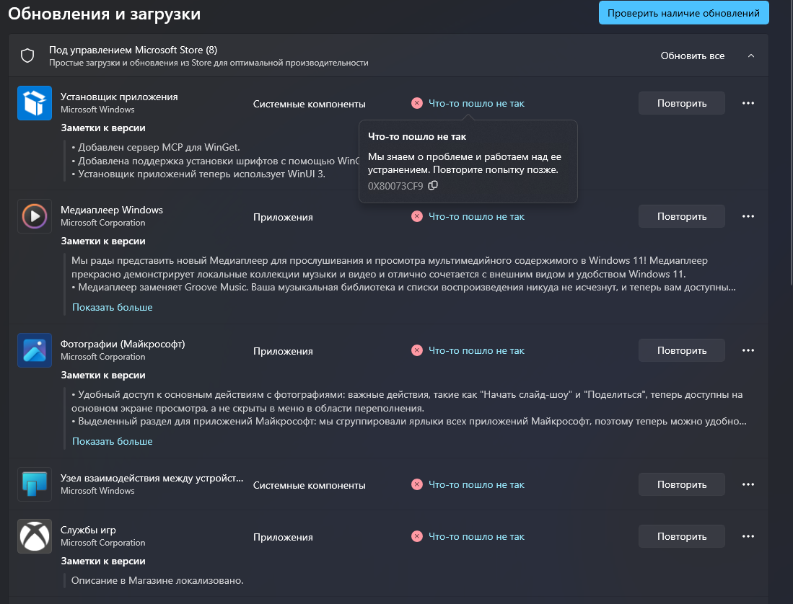The height and width of the screenshot is (604, 793).
Task: Open more options for Узел взаимодействия между устройствами
Action: tap(748, 484)
